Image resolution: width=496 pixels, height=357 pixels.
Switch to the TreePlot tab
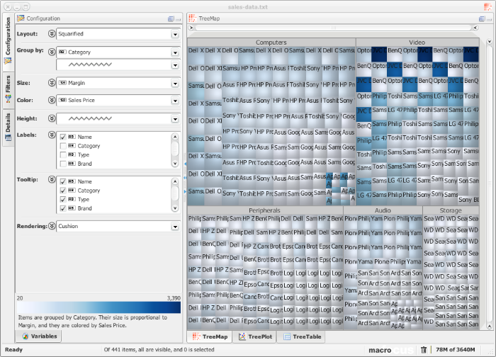point(257,338)
